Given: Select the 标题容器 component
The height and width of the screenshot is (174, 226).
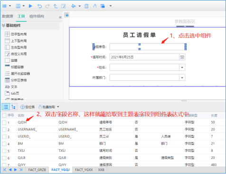Looking at the screenshot, I should pos(14,67).
